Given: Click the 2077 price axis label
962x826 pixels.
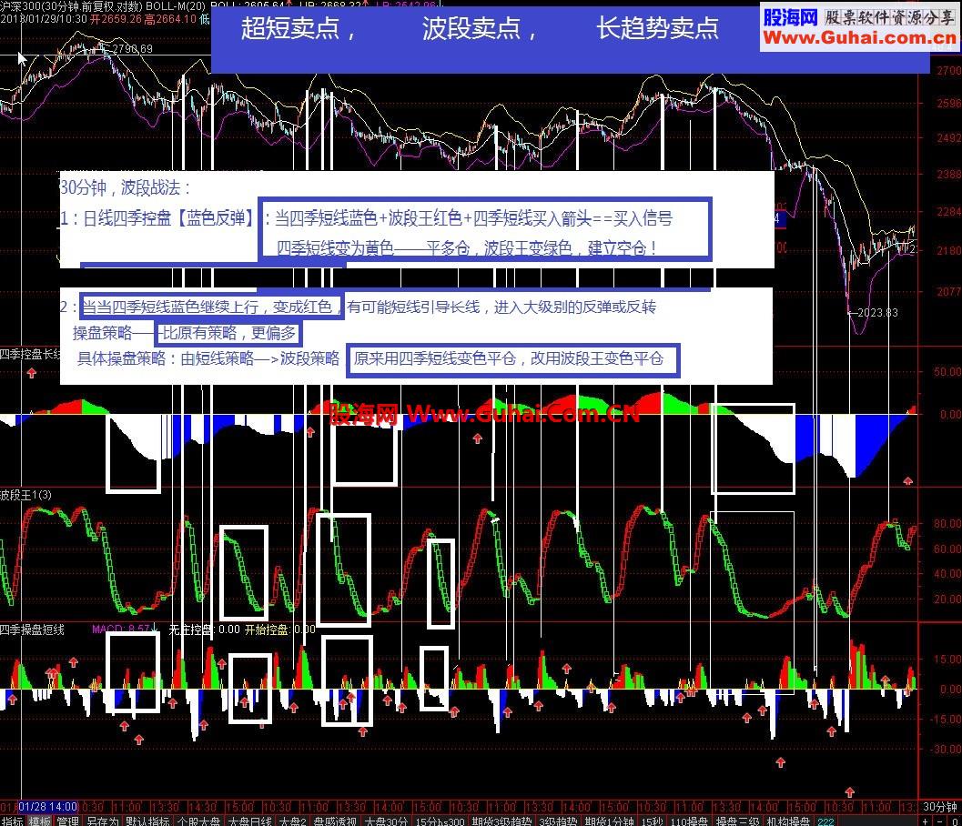Looking at the screenshot, I should point(948,291).
